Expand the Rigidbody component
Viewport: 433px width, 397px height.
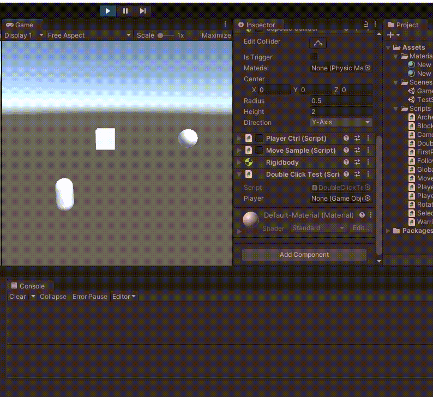tap(239, 162)
